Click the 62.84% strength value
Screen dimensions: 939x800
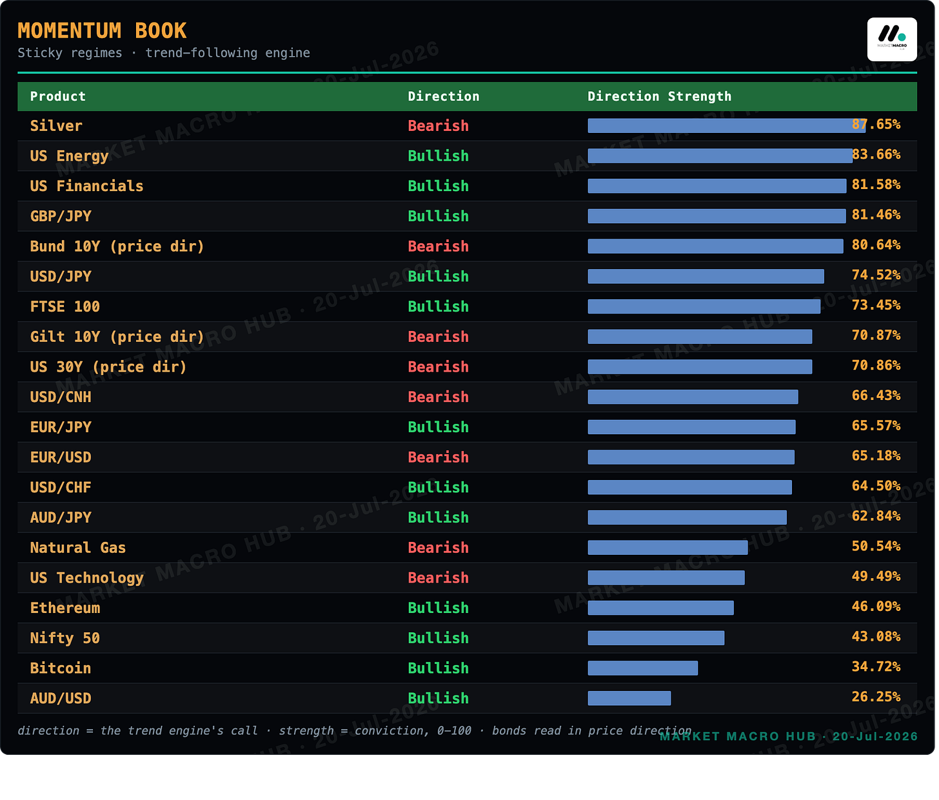876,515
